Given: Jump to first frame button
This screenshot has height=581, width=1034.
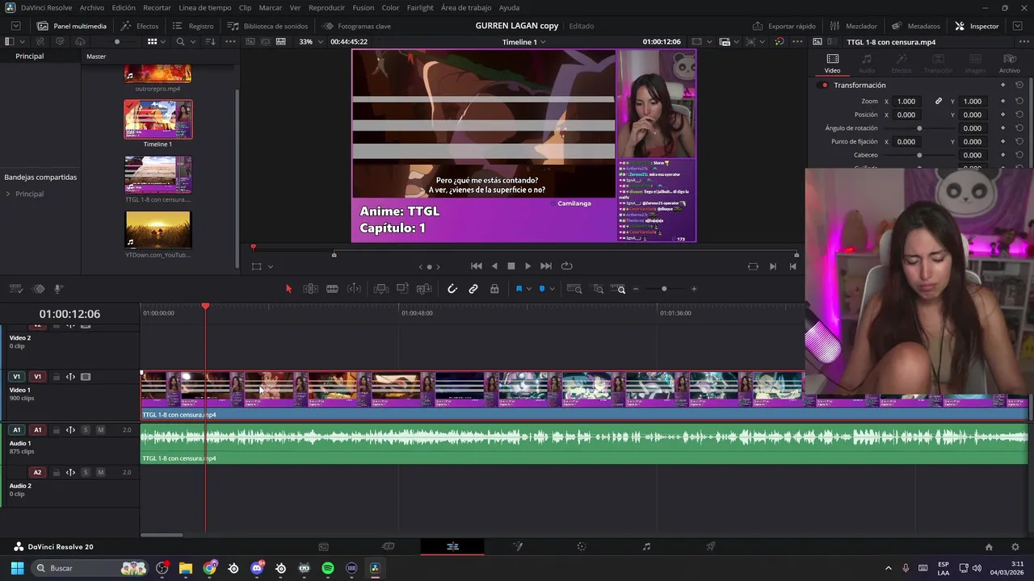Looking at the screenshot, I should [x=477, y=266].
